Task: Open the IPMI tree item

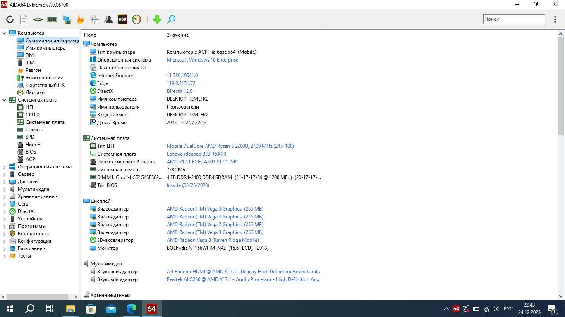Action: pos(26,63)
